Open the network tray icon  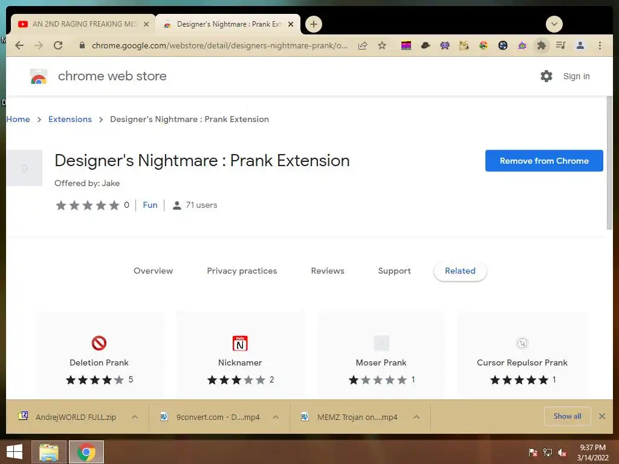click(x=548, y=453)
